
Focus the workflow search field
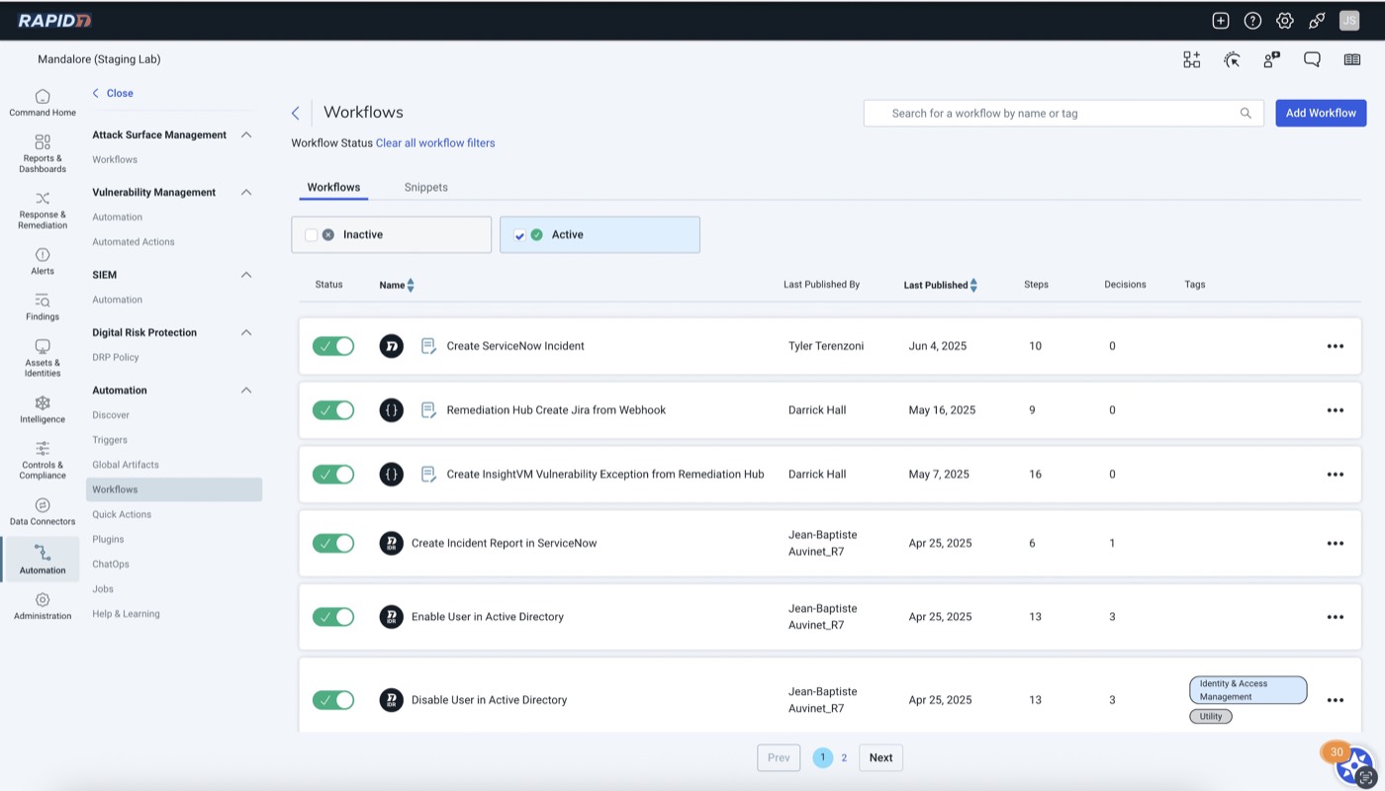1063,113
